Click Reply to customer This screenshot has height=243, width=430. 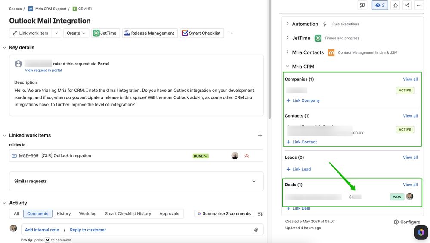point(88,230)
